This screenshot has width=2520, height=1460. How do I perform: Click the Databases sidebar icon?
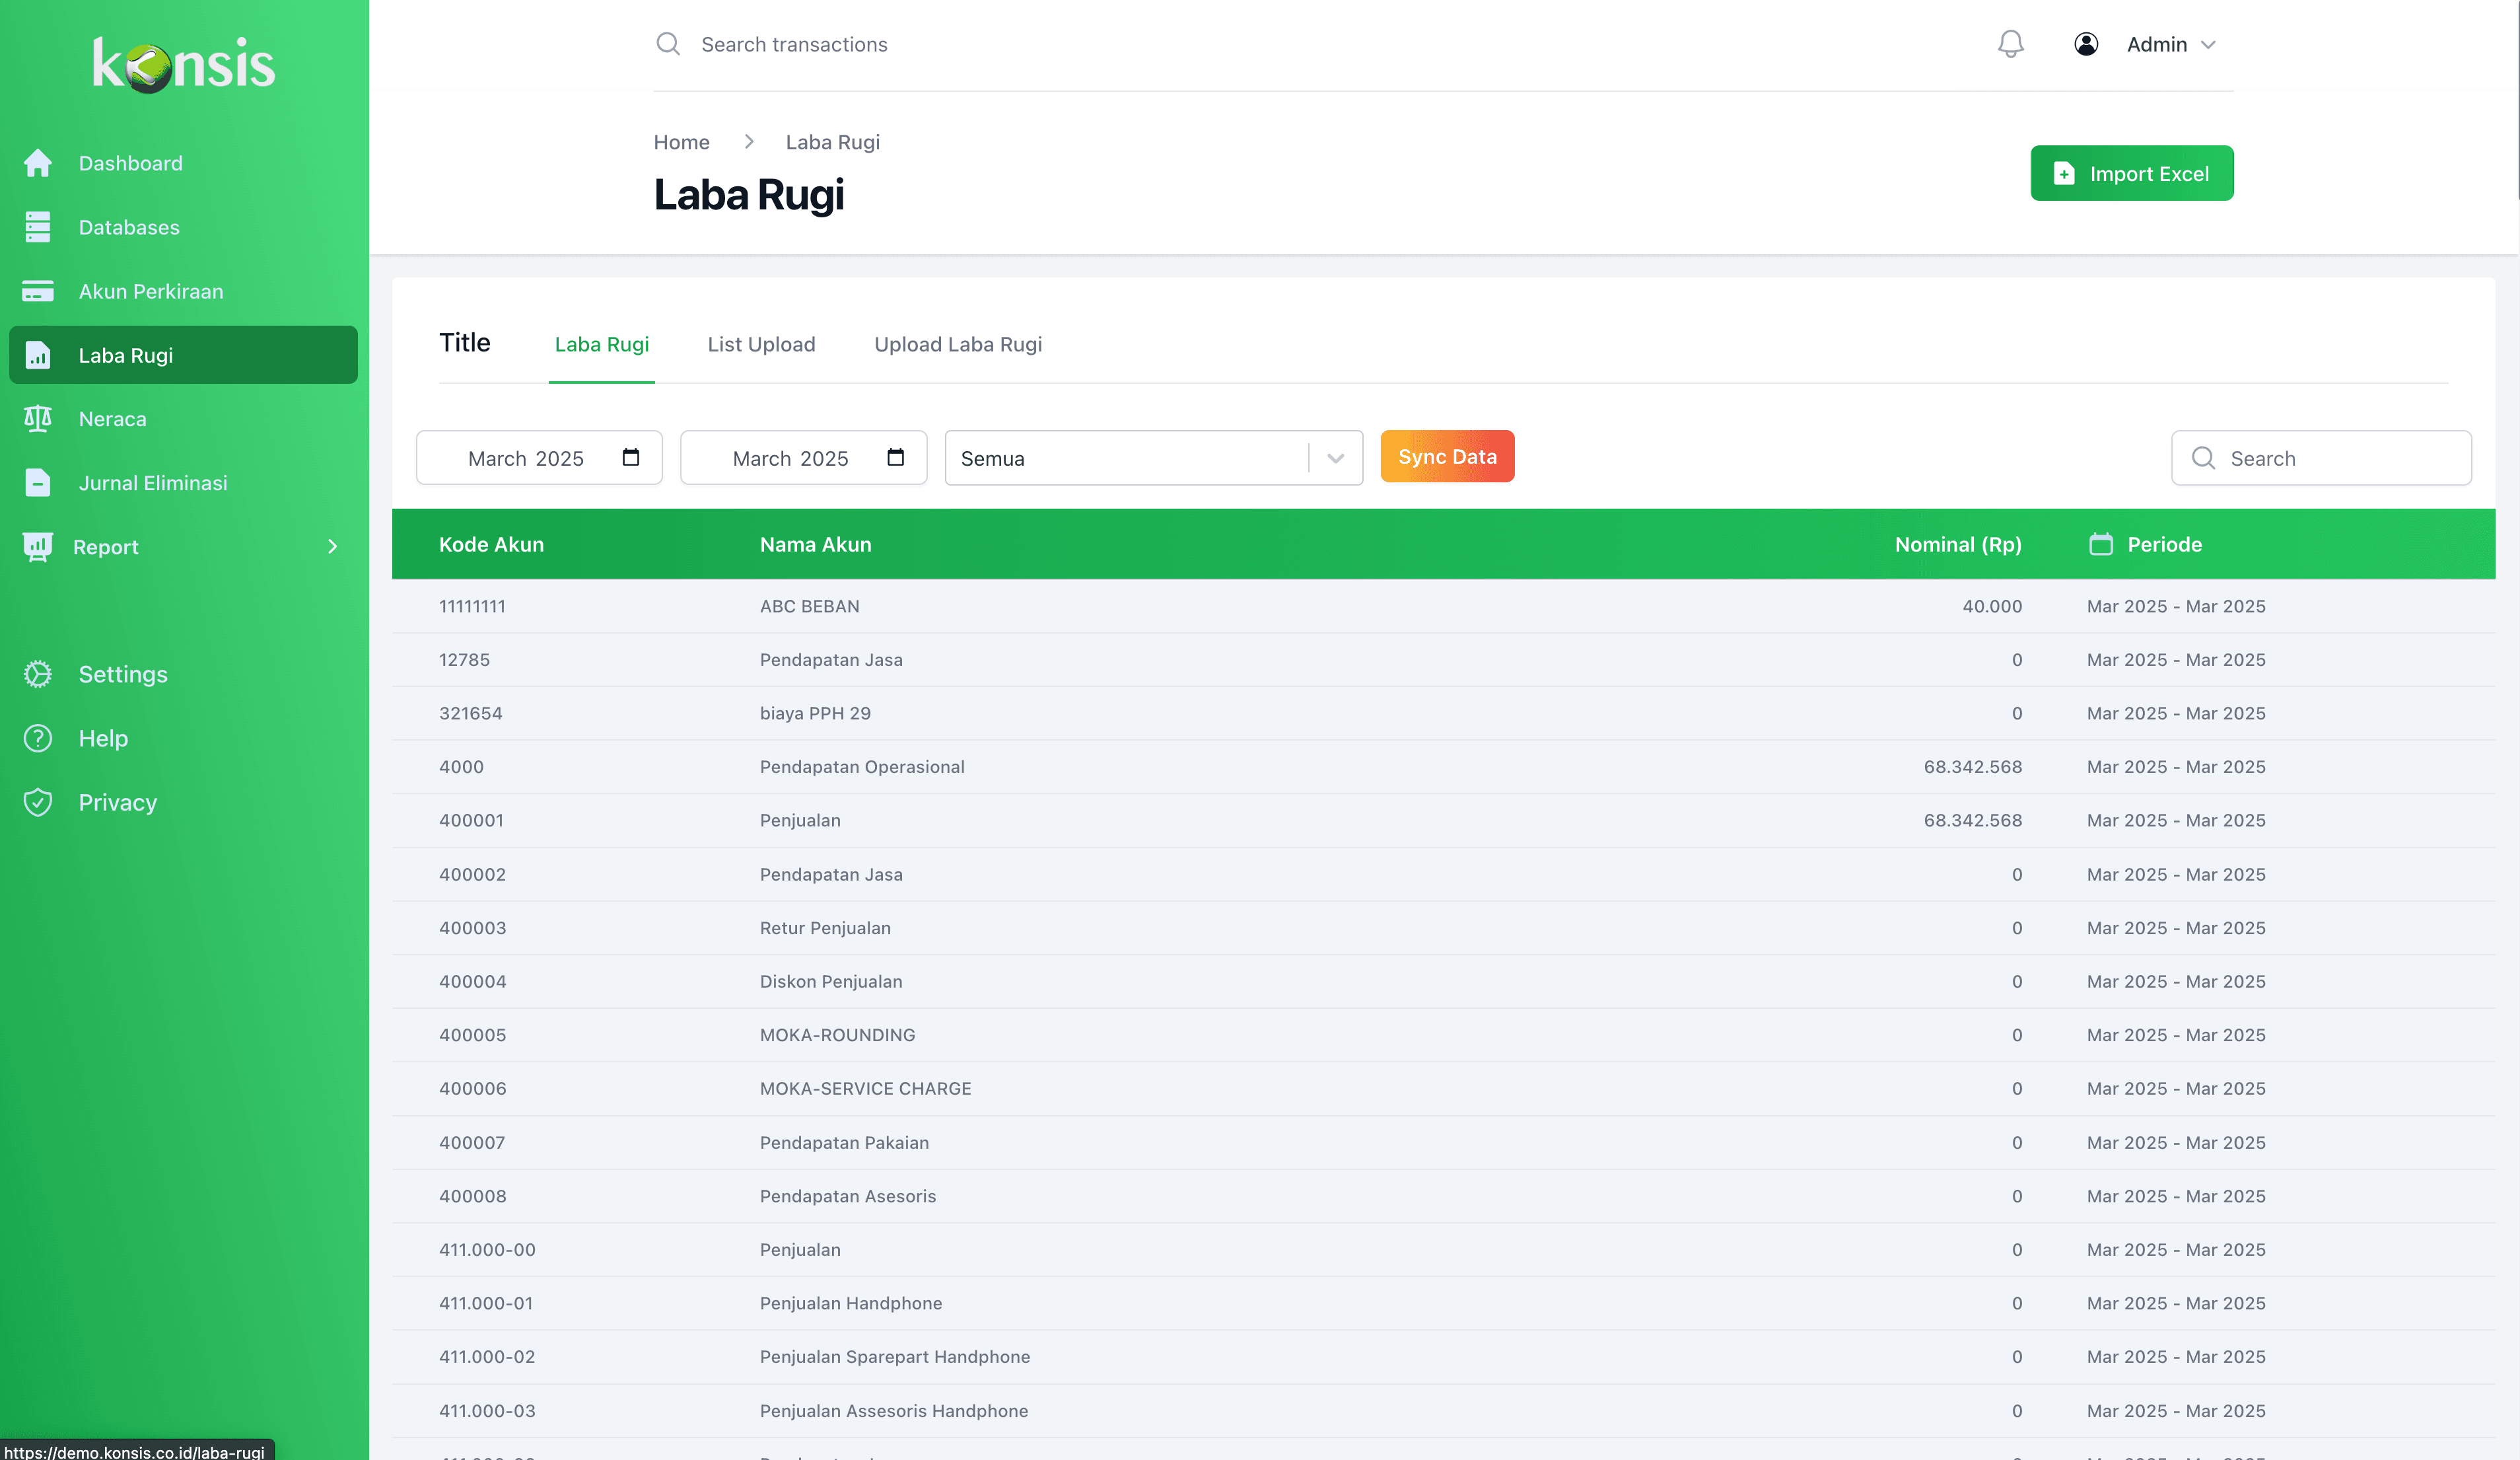pos(38,227)
